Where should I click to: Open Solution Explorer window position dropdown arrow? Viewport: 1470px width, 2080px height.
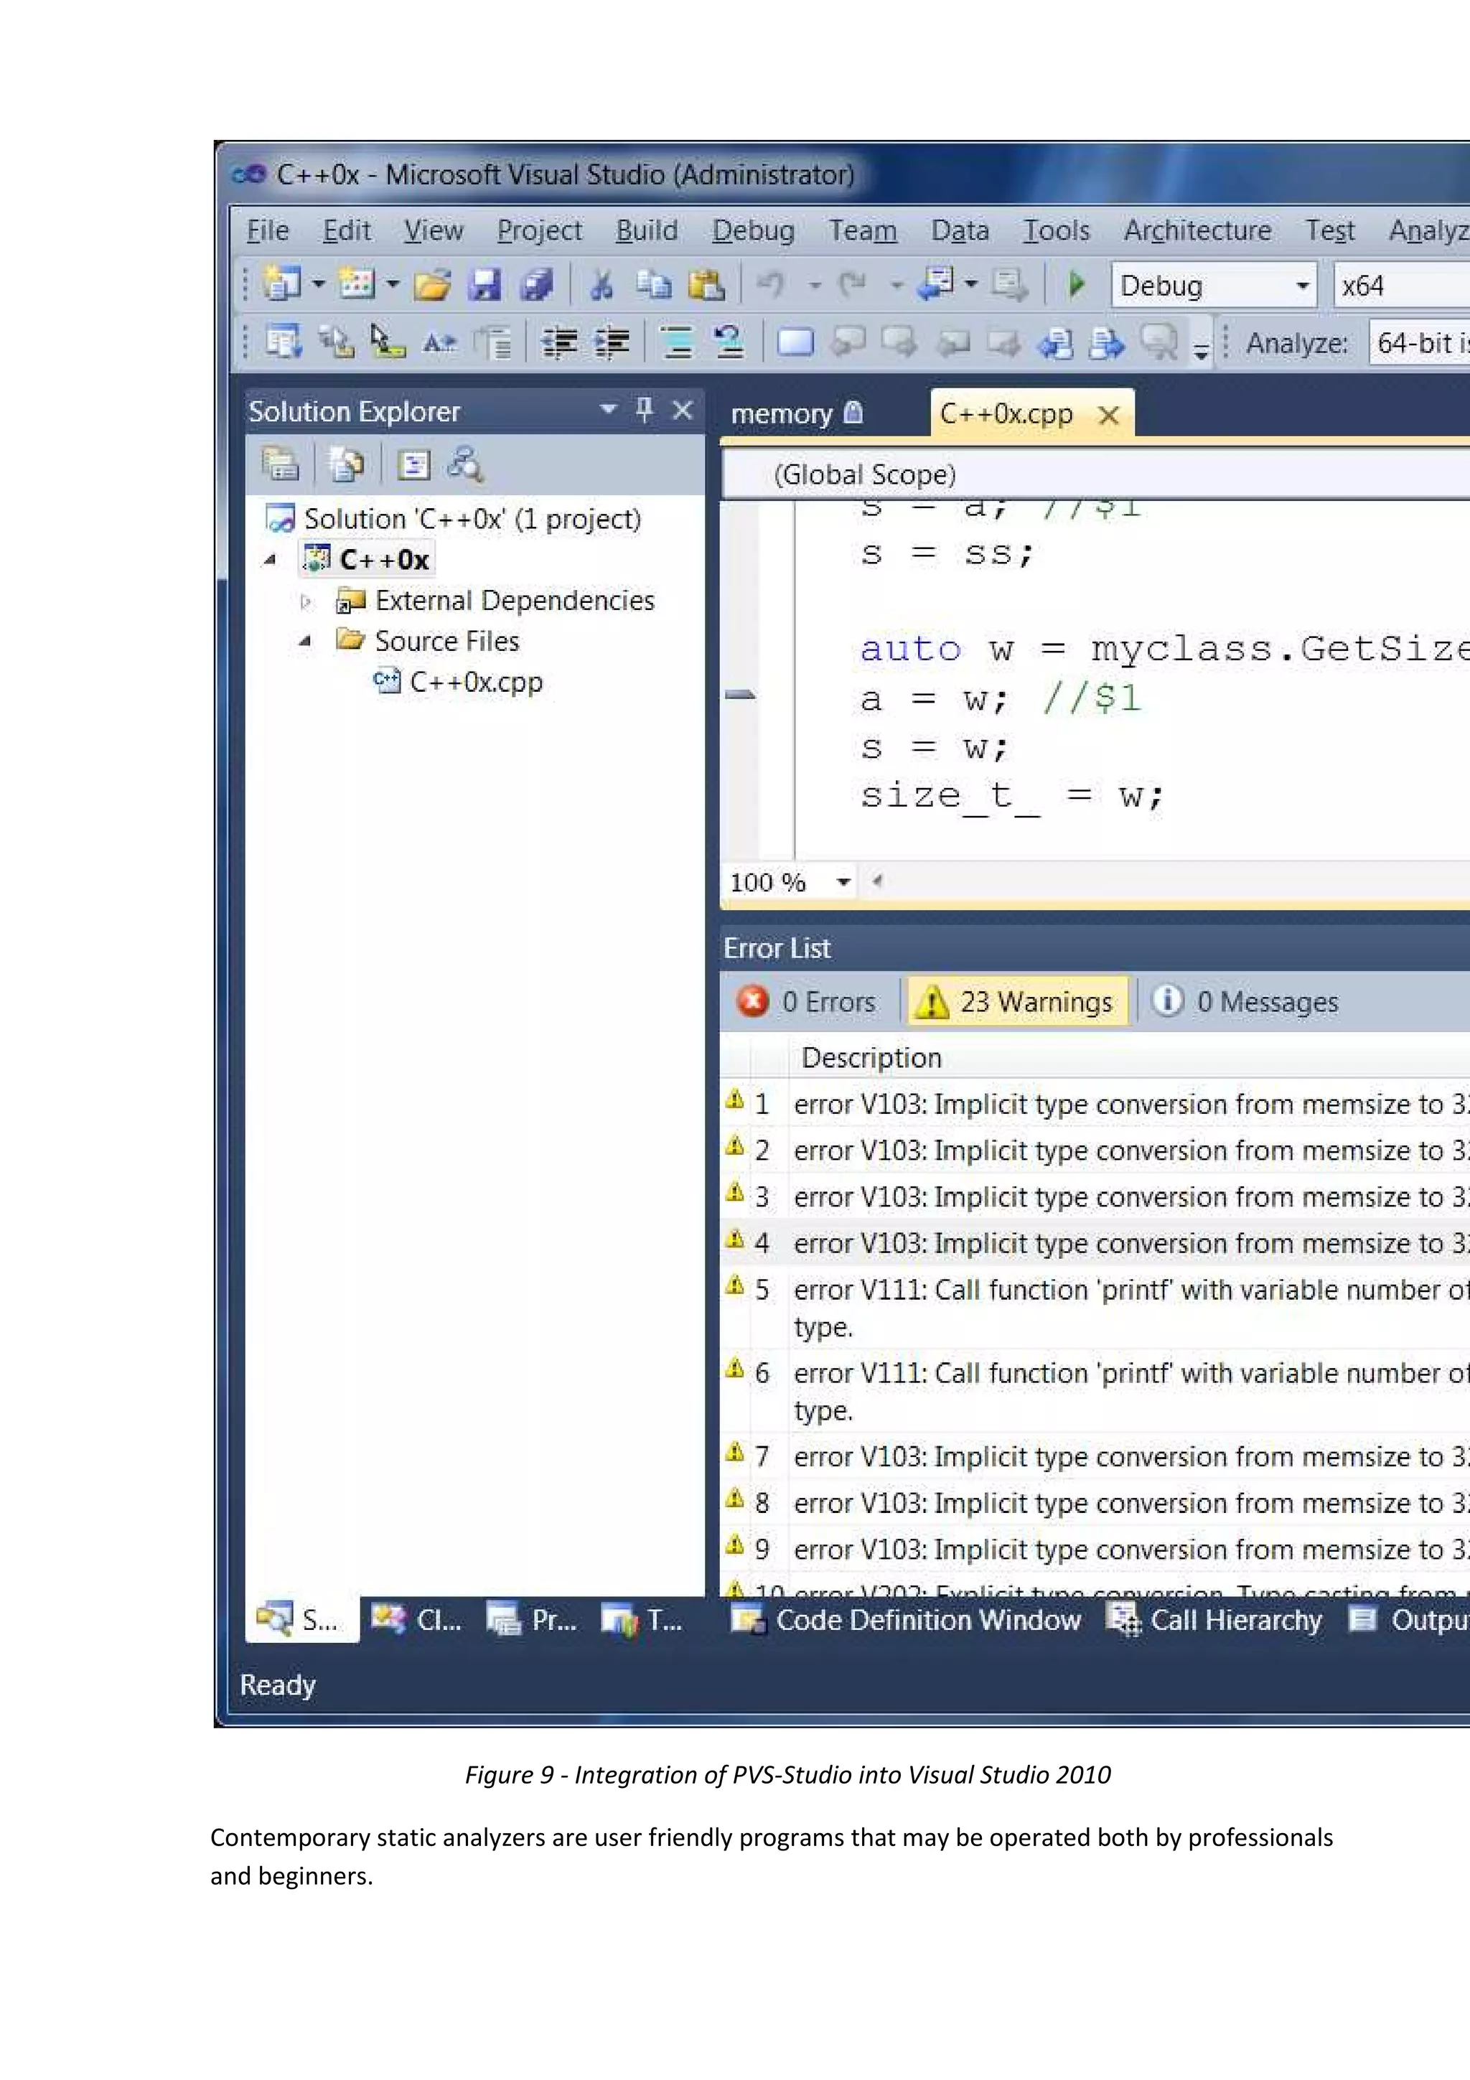609,410
